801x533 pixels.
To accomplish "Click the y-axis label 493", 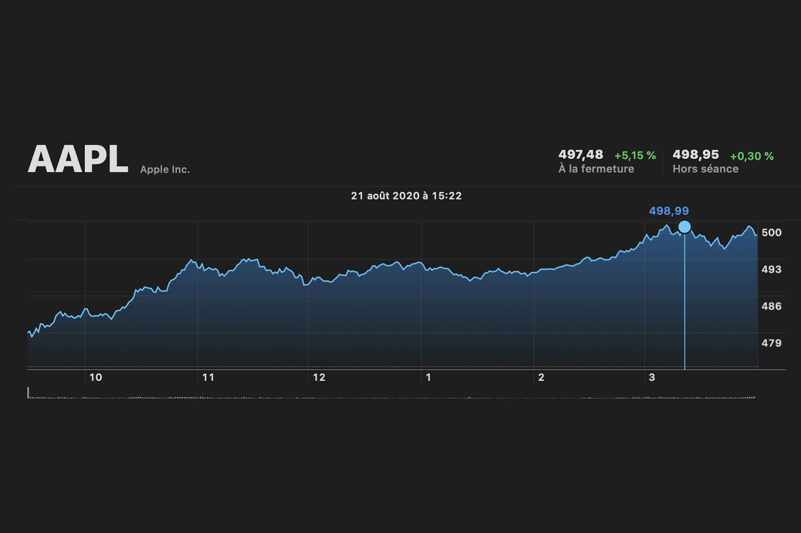I will (x=771, y=269).
